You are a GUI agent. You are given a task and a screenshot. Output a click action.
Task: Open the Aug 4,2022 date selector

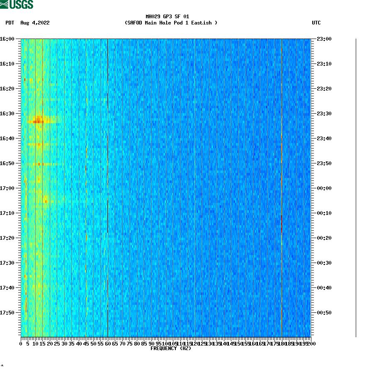coord(35,23)
